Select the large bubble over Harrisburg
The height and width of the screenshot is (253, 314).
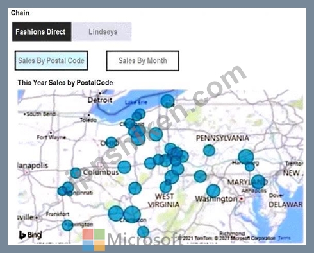tap(246, 157)
